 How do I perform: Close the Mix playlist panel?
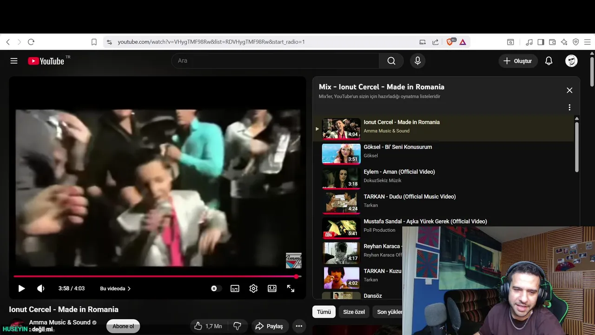569,90
